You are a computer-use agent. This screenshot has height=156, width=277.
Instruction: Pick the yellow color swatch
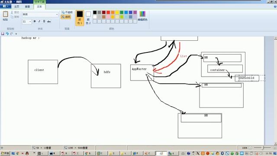(117, 12)
